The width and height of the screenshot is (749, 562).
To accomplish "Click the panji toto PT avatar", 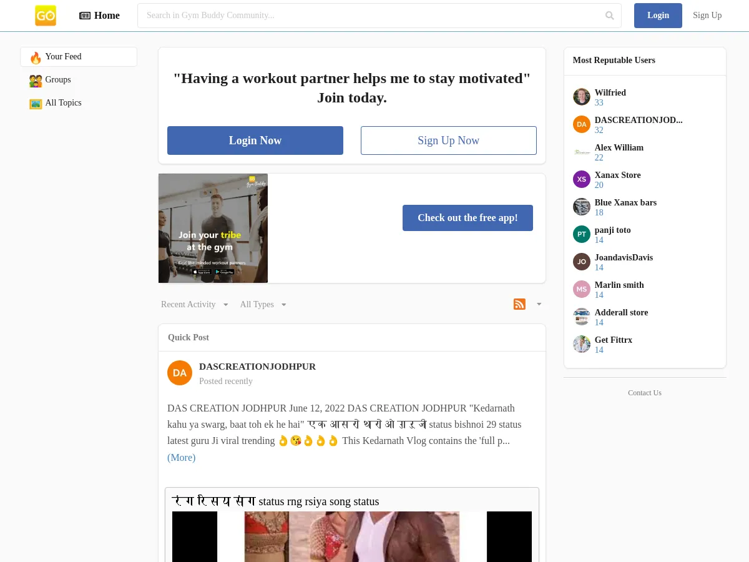I will (581, 234).
